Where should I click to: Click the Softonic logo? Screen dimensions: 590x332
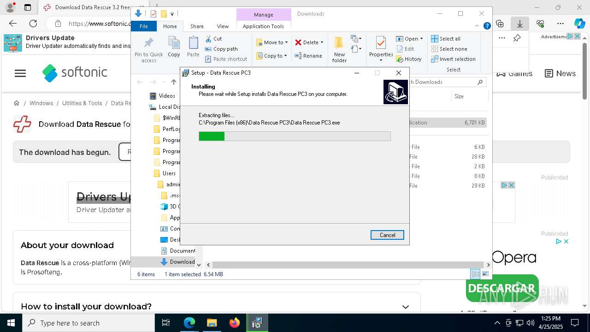click(75, 73)
